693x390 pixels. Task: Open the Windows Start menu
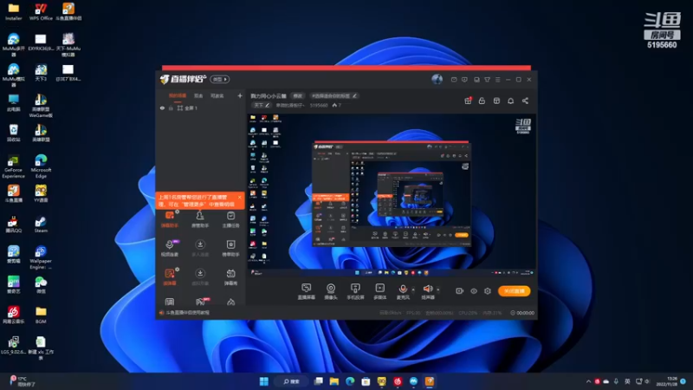click(x=264, y=381)
